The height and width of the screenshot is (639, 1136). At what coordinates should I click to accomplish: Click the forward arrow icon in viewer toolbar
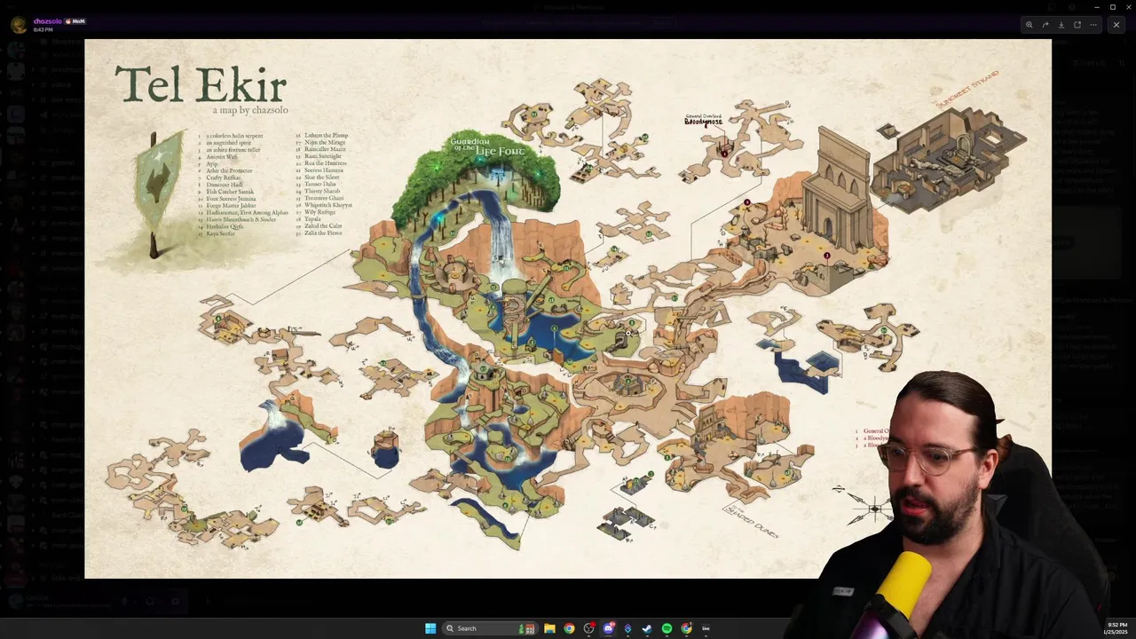(1045, 25)
